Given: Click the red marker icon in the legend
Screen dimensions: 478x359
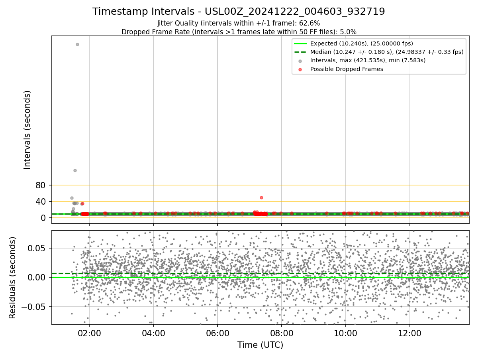Looking at the screenshot, I should coord(300,69).
